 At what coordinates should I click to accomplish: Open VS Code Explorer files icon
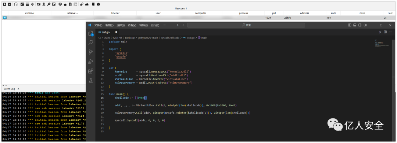[90, 33]
